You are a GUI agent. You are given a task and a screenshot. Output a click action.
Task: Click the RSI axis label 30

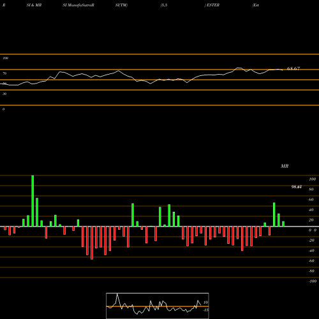pyautogui.click(x=4, y=94)
